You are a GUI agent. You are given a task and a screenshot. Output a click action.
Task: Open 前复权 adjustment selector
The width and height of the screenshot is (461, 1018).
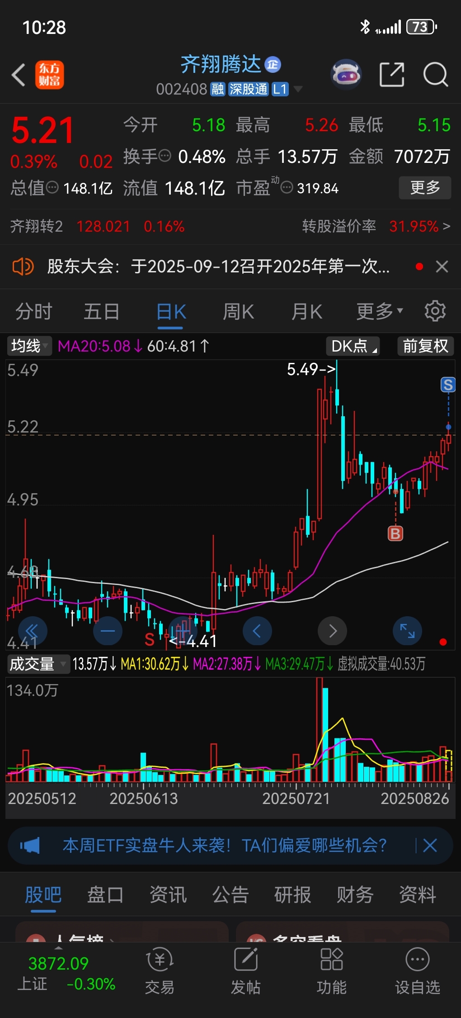[x=425, y=346]
